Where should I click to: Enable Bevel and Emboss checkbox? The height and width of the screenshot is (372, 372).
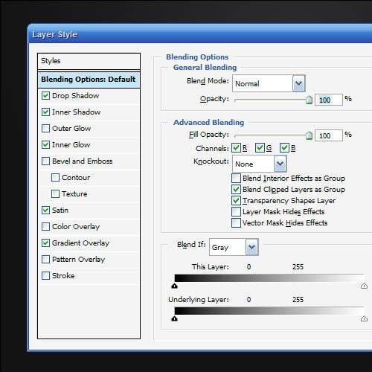45,161
